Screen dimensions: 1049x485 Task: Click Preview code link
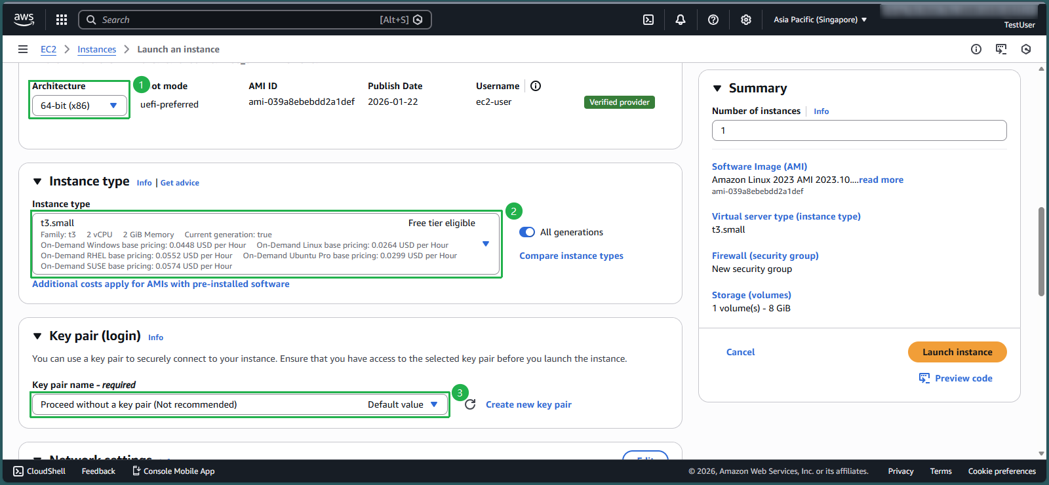tap(963, 378)
